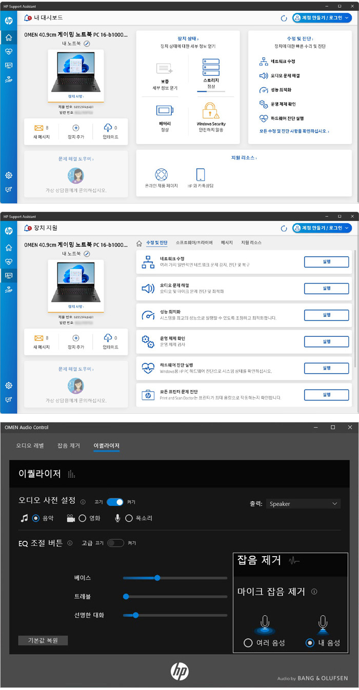359x690 pixels.
Task: Click refresh icon in dashboard window header
Action: tap(284, 18)
